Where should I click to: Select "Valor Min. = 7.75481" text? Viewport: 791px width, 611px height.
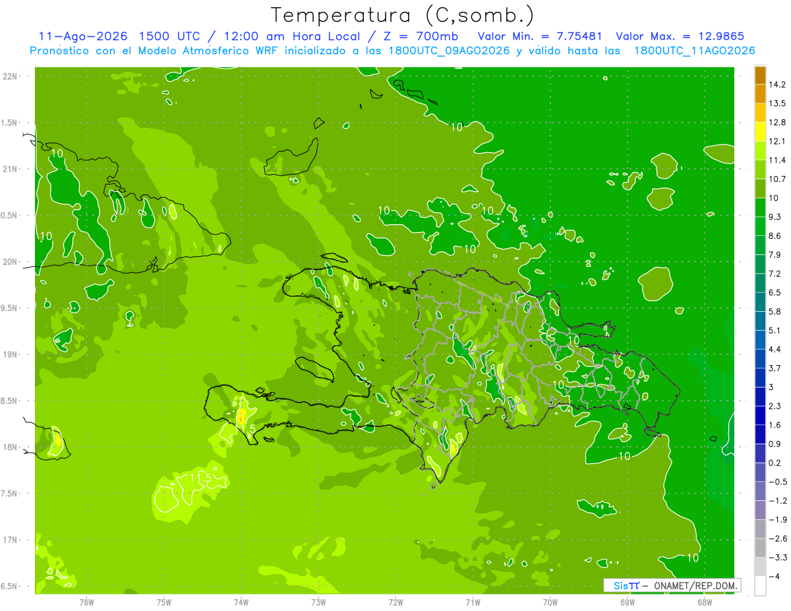[x=539, y=36]
